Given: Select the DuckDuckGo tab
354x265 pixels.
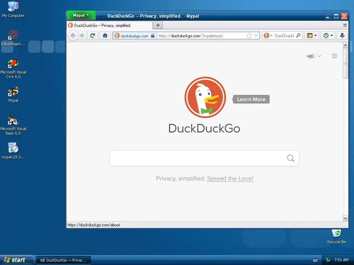Looking at the screenshot, I should (x=110, y=26).
